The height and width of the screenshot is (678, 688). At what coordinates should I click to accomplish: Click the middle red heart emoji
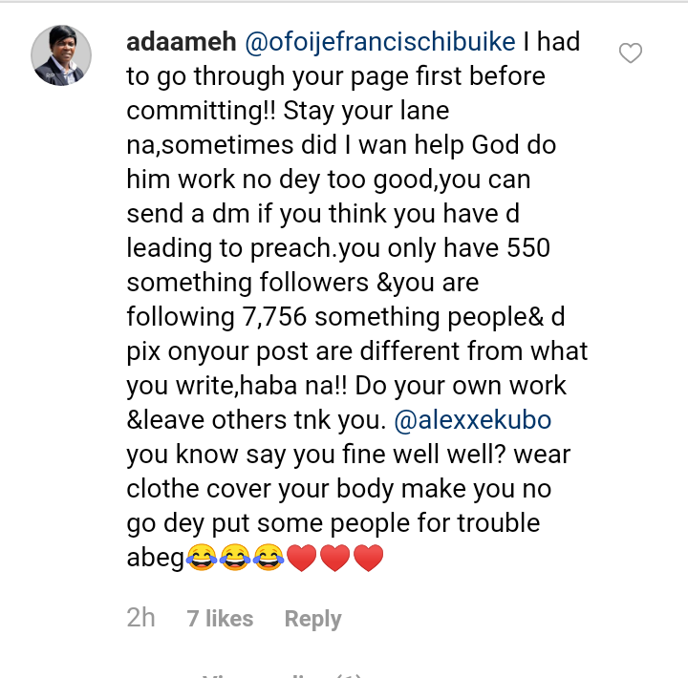335,558
